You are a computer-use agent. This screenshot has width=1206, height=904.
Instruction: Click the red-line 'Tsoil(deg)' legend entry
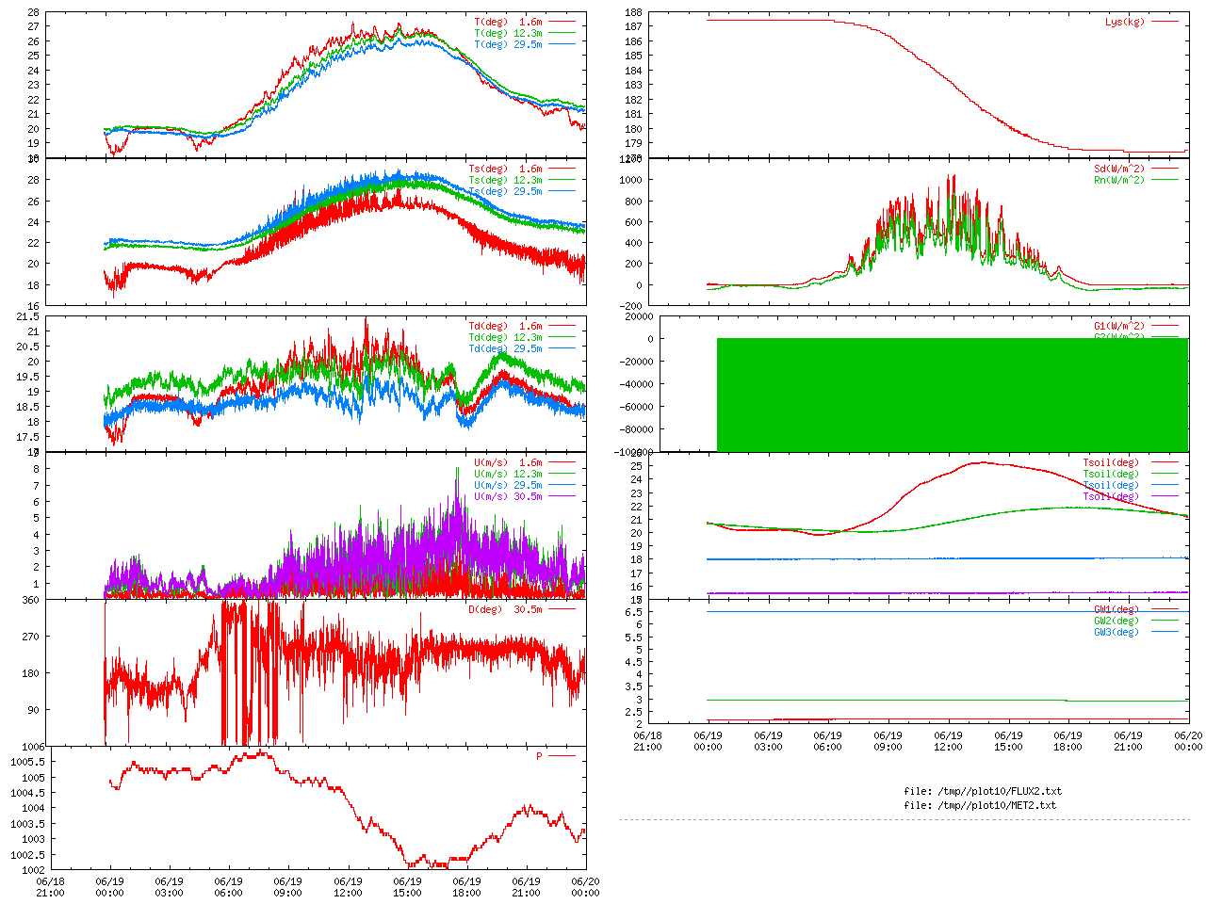(1111, 462)
